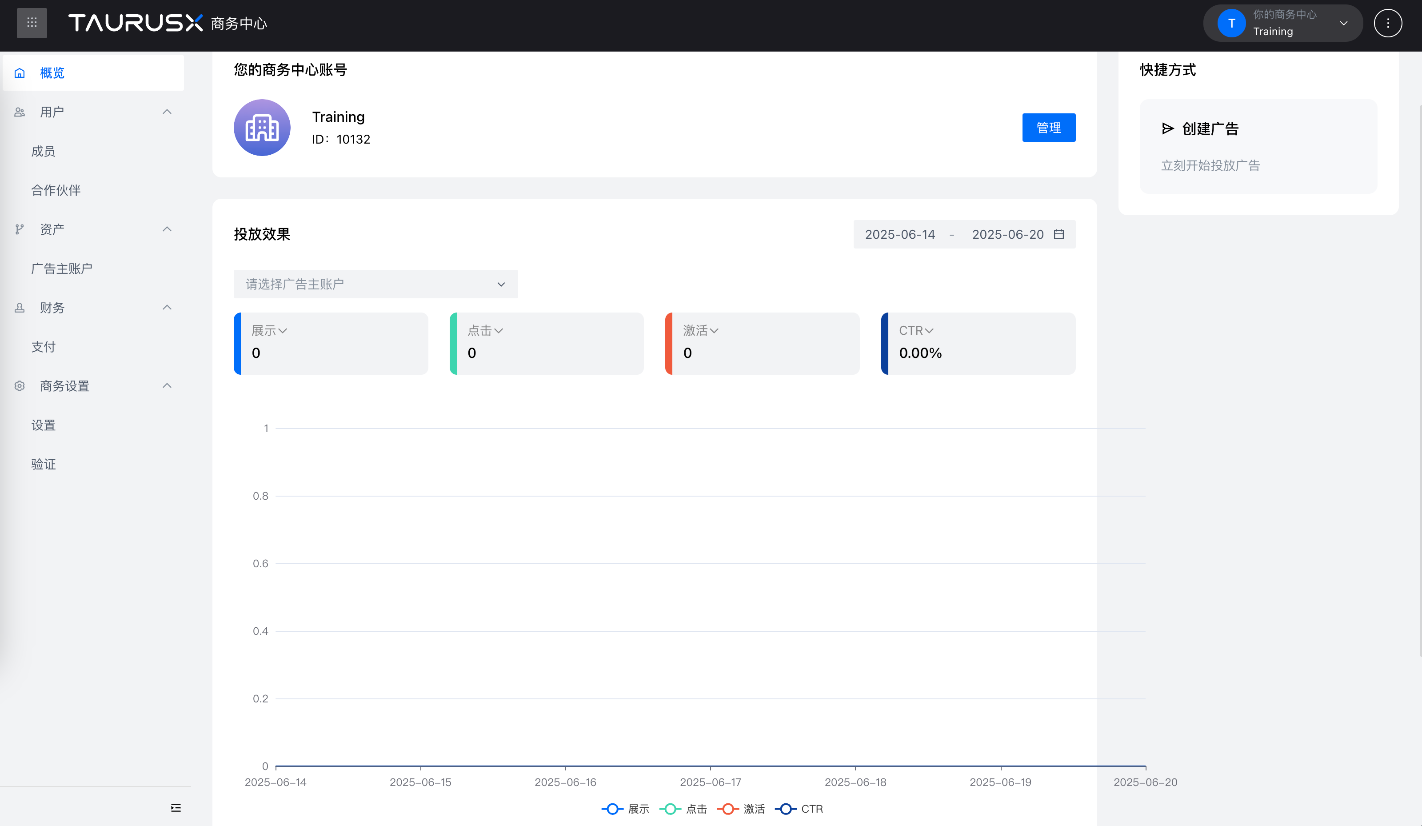Open 成员 in the sidebar
This screenshot has width=1422, height=826.
point(44,151)
